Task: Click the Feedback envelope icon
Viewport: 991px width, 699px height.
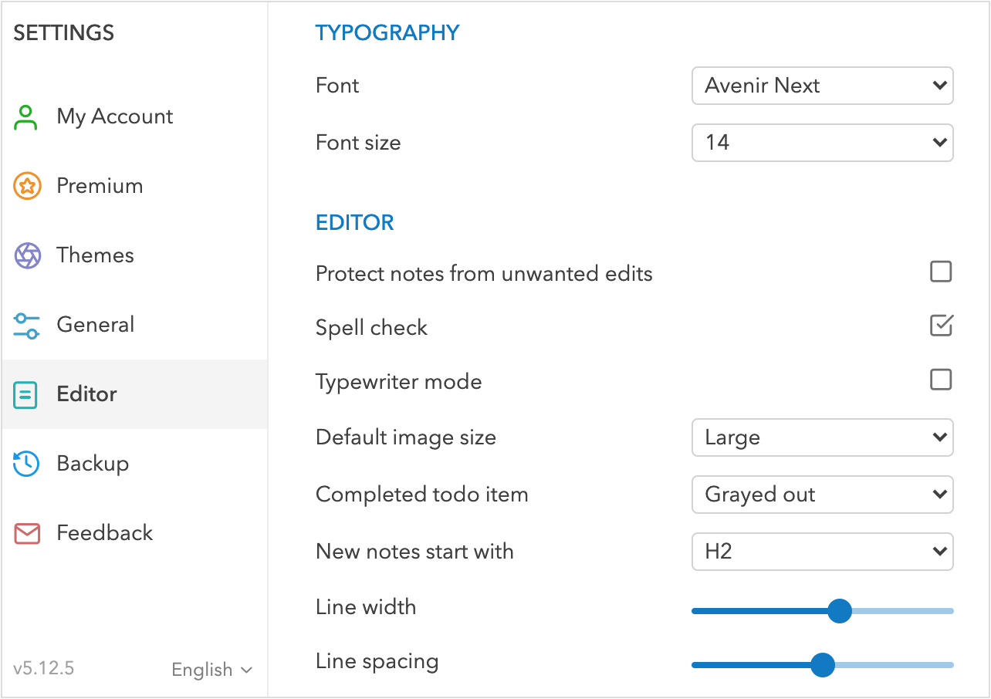Action: coord(27,533)
